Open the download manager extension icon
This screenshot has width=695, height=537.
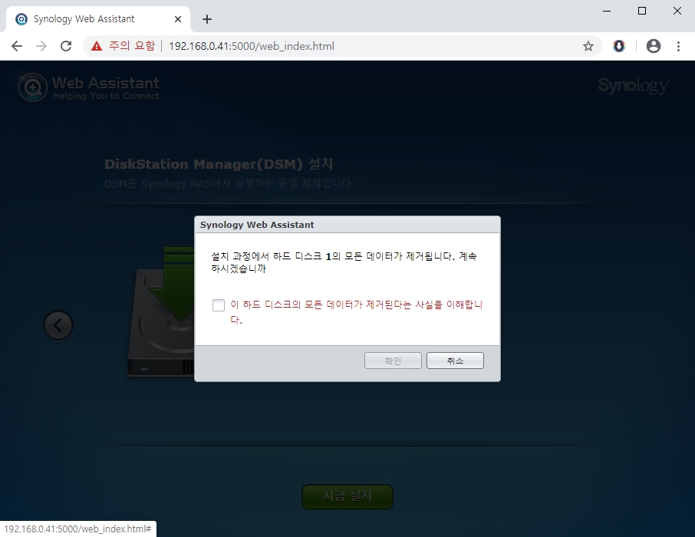click(619, 46)
